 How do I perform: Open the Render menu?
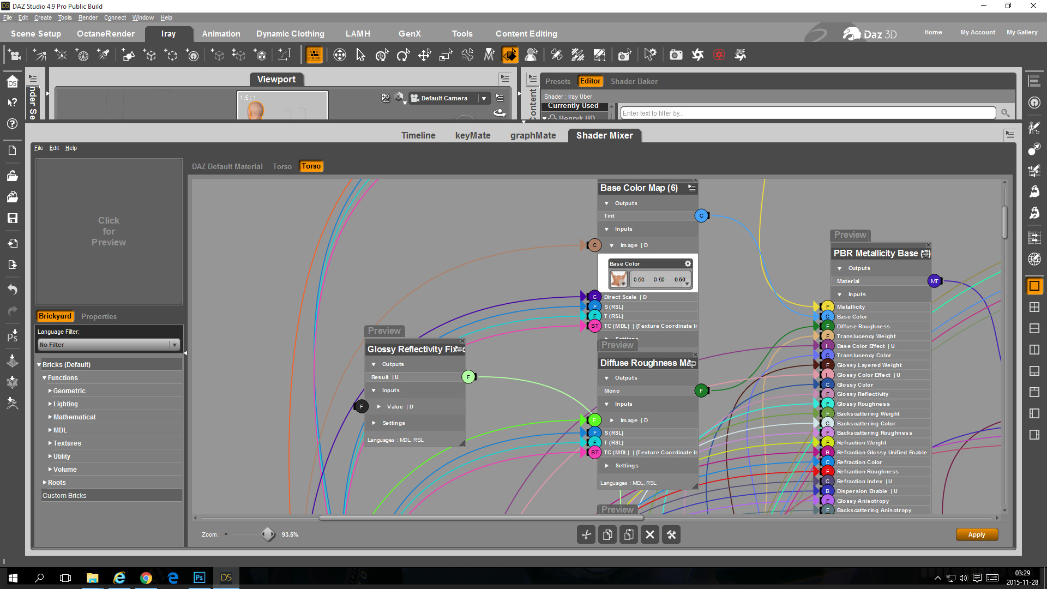click(x=87, y=17)
